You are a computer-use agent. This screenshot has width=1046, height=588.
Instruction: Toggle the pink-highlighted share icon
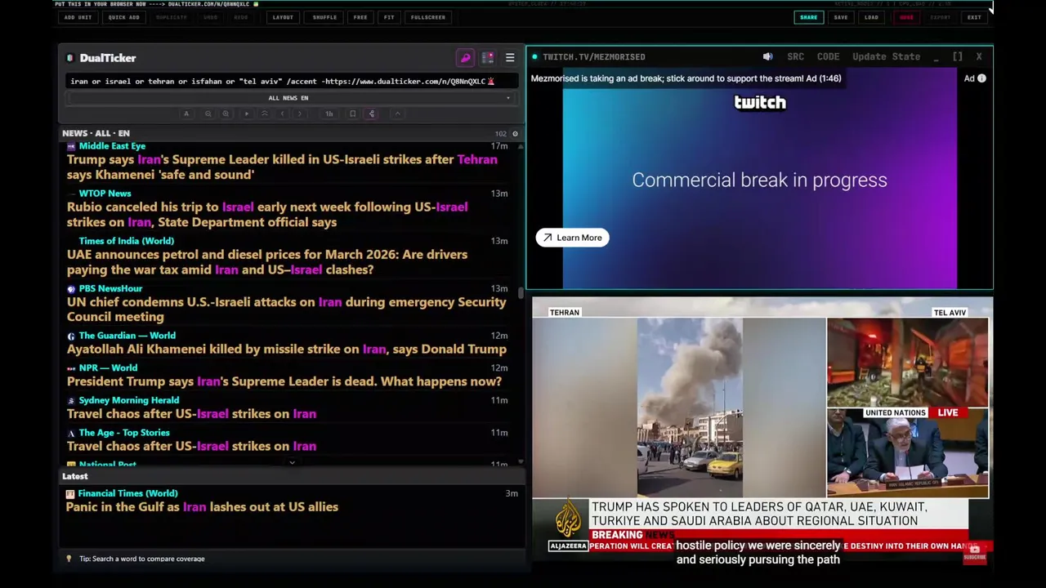(372, 114)
